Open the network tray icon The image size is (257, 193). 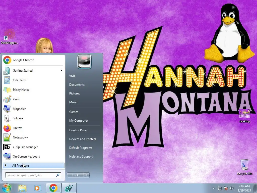coord(219,188)
